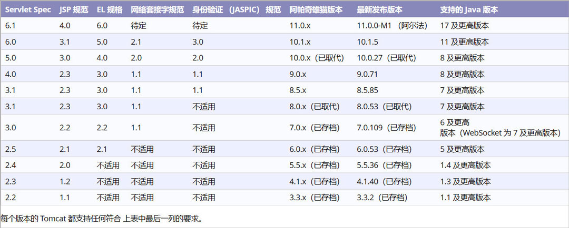Click the "1.1 及更高版本" Java cell

tap(466, 197)
